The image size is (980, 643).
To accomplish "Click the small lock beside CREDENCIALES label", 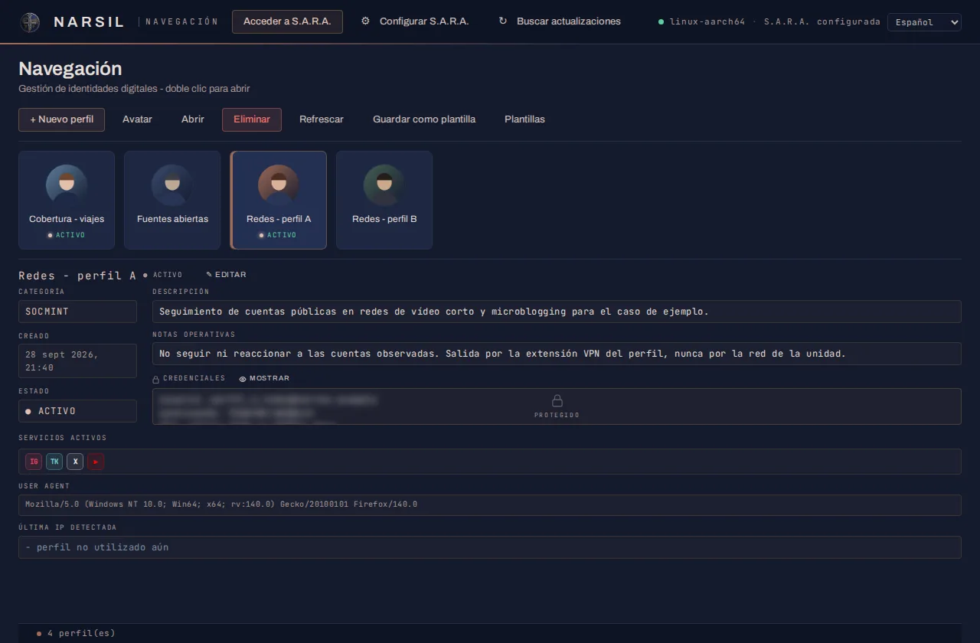I will click(x=156, y=379).
